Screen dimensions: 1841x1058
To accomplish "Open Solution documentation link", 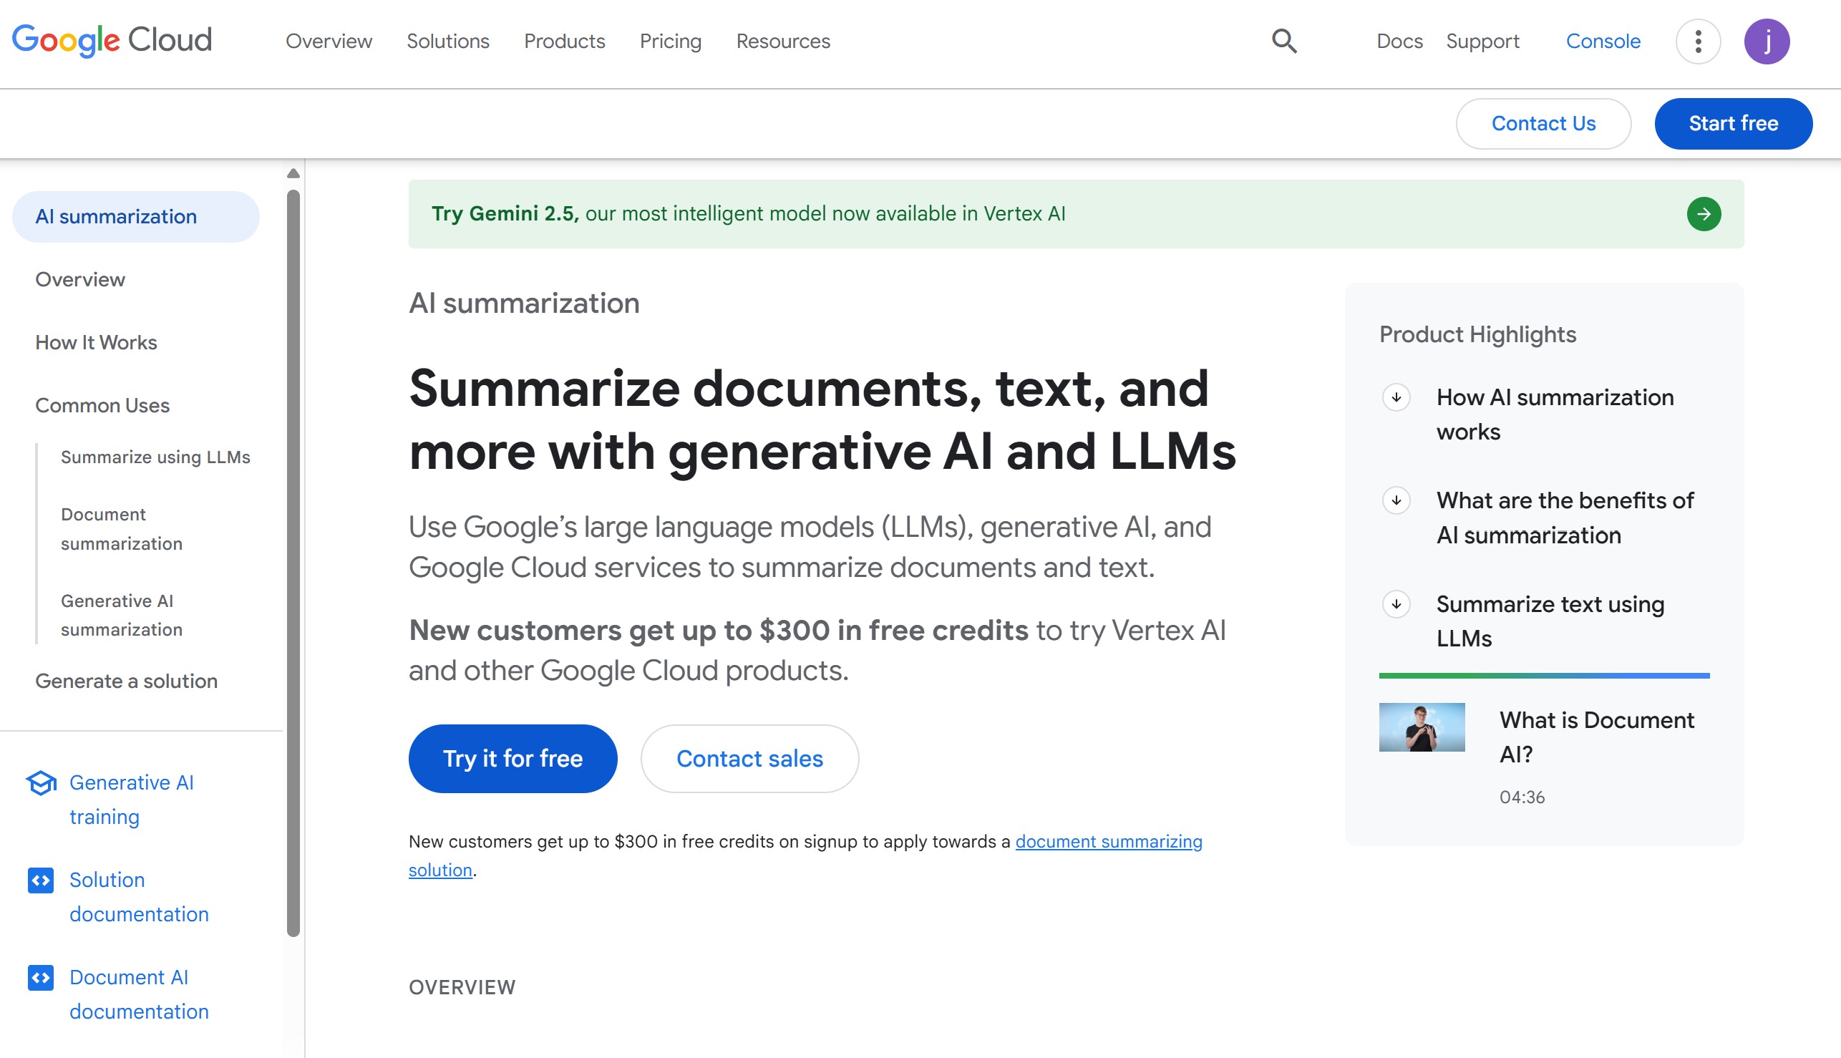I will pyautogui.click(x=139, y=897).
